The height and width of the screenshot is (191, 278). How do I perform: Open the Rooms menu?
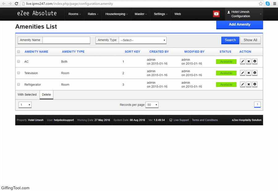(x=74, y=14)
